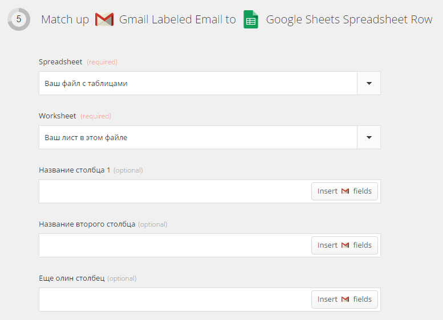Click Gmail icon in Еще один столбец button
Viewport: 443px width, 320px height.
pyautogui.click(x=346, y=300)
